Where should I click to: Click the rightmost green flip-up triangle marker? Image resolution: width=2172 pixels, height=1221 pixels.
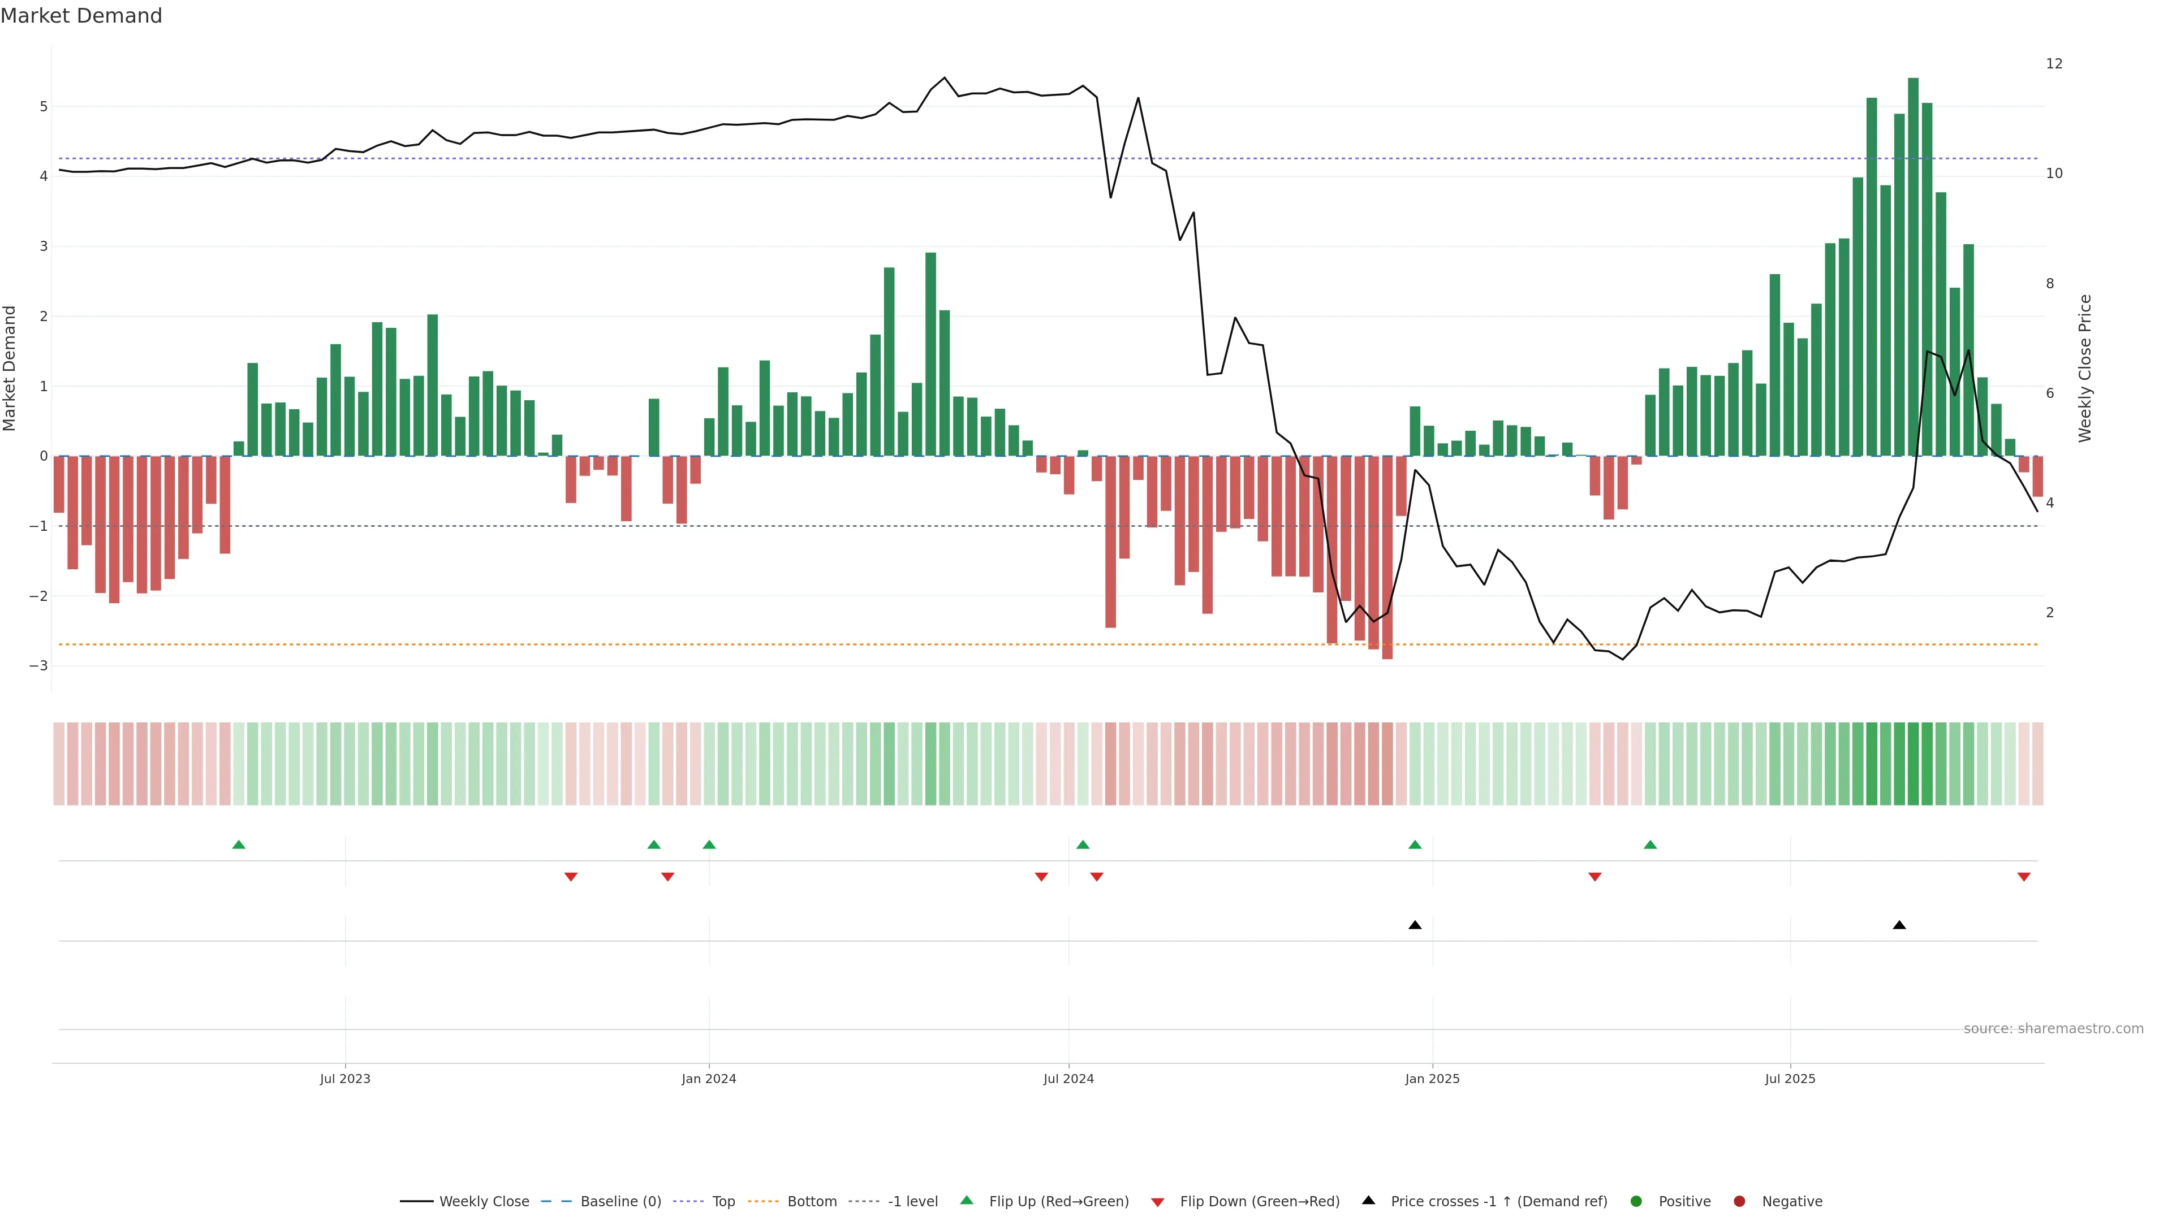tap(1650, 845)
